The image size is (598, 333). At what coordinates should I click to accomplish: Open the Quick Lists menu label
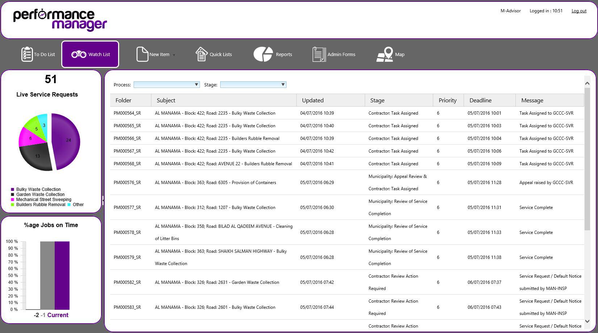pyautogui.click(x=221, y=54)
